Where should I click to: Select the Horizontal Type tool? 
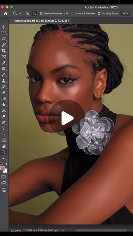pyautogui.click(x=4, y=128)
